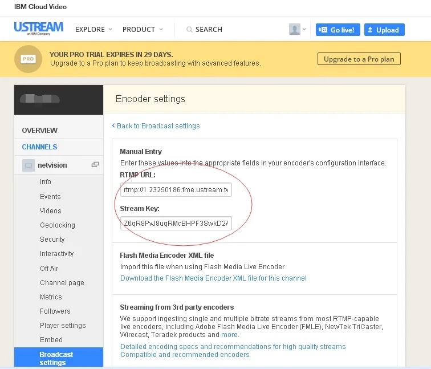This screenshot has height=369, width=431.
Task: Open the Events page
Action: pos(50,197)
